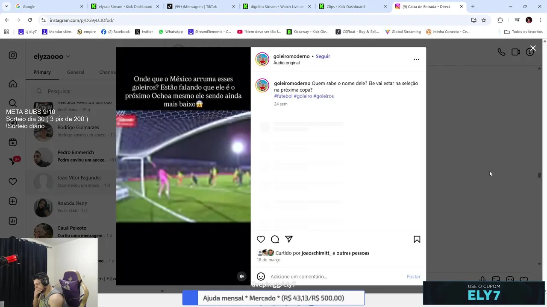The height and width of the screenshot is (307, 547).
Task: Follow goleiromoderno via Seguir link
Action: coord(323,56)
